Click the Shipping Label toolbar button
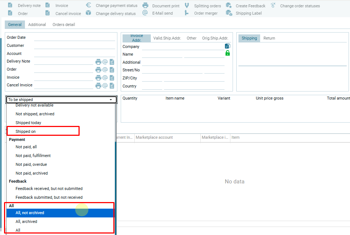 [248, 14]
